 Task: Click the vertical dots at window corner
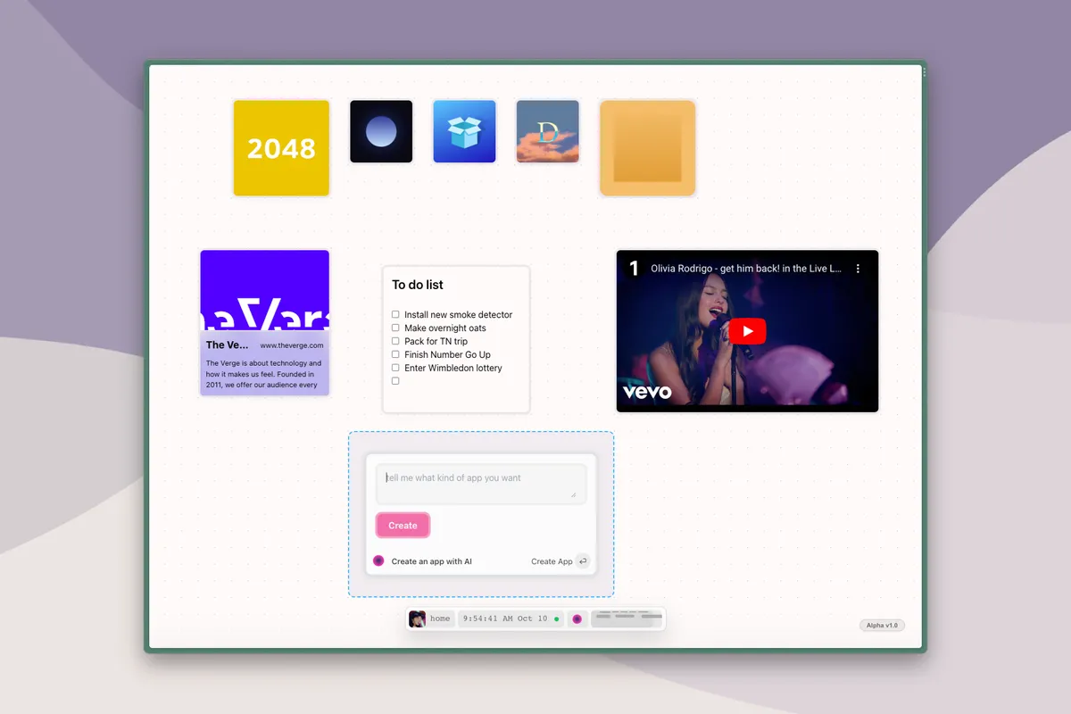point(925,72)
